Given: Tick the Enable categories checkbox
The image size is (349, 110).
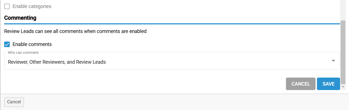Looking at the screenshot, I should coord(7,6).
